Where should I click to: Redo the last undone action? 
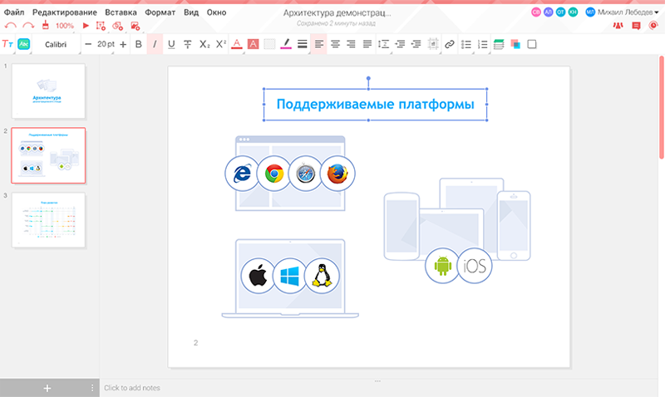pyautogui.click(x=28, y=26)
